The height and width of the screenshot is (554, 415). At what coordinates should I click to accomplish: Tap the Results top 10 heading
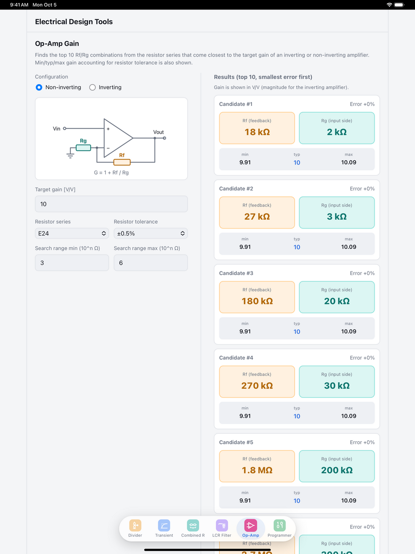(x=263, y=77)
